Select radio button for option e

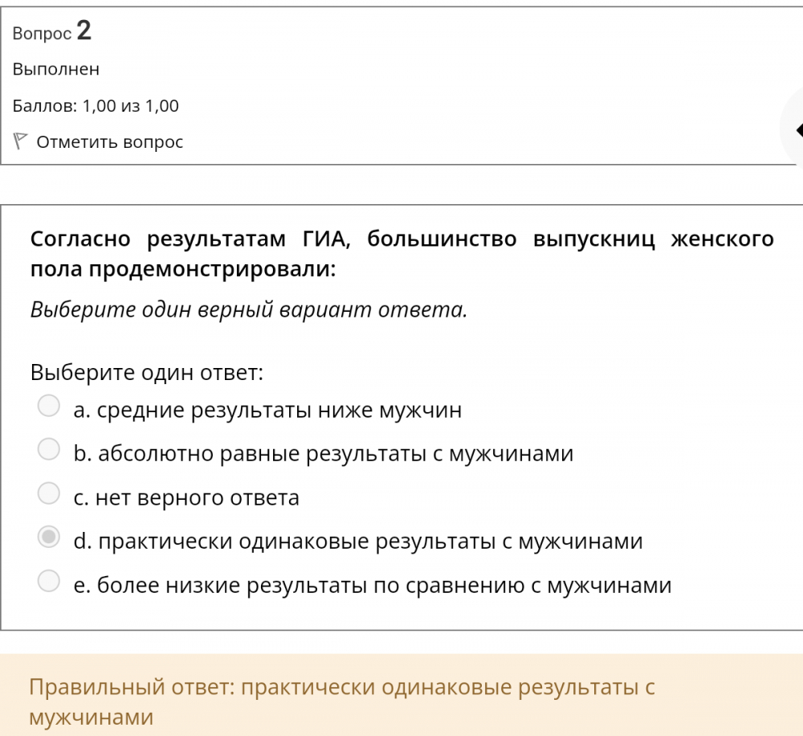click(x=50, y=580)
